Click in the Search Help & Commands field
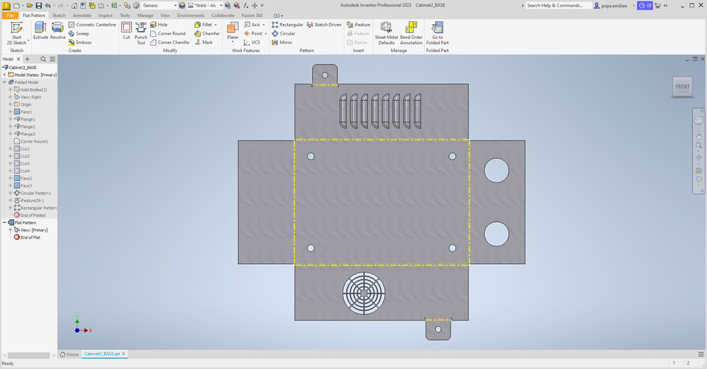The width and height of the screenshot is (707, 369). pos(557,5)
